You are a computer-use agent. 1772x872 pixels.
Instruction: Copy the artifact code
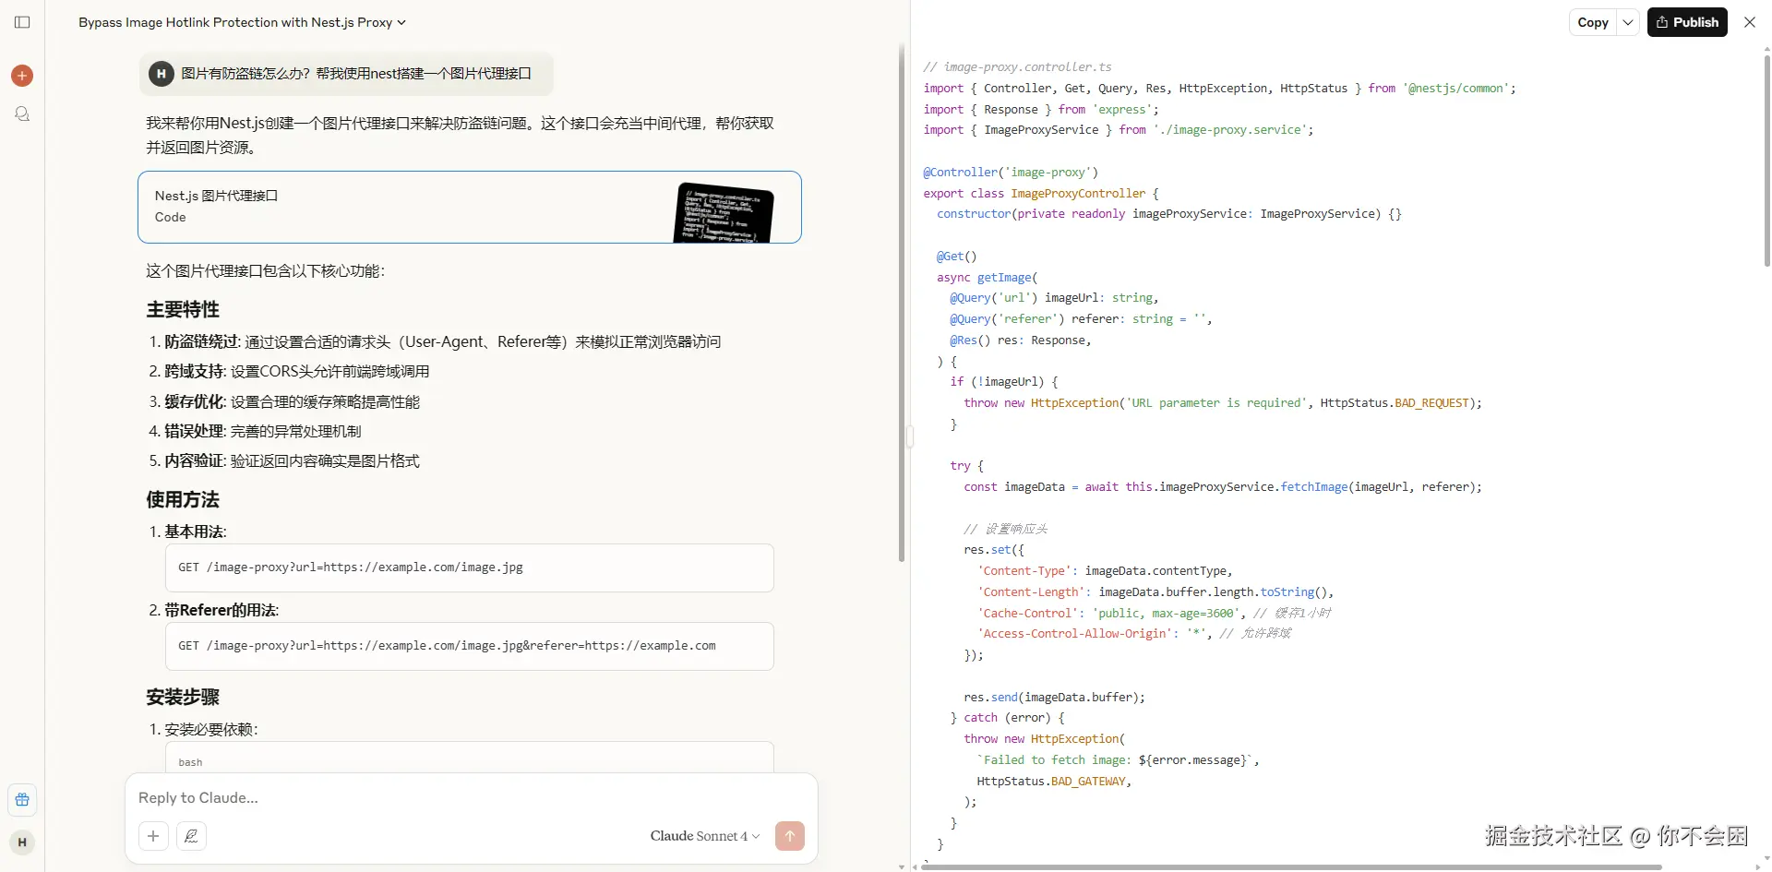[1593, 22]
